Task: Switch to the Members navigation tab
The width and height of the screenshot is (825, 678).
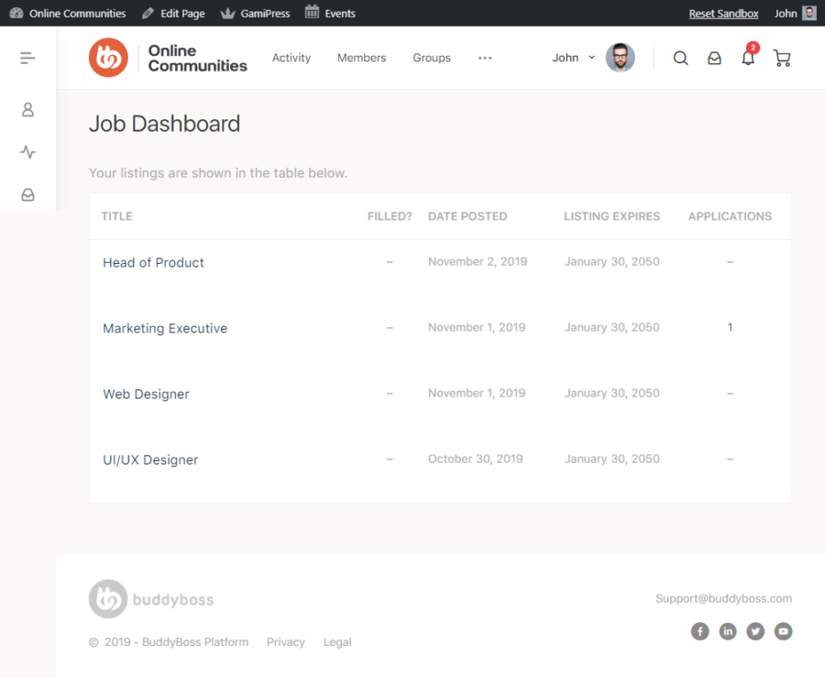Action: pyautogui.click(x=361, y=58)
